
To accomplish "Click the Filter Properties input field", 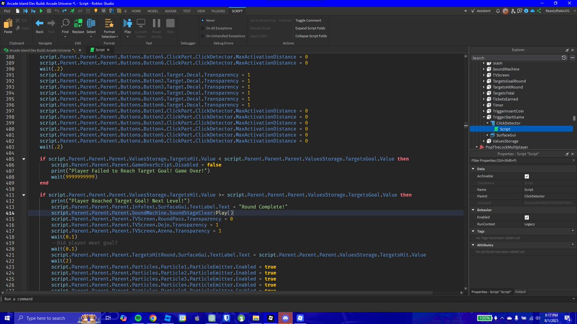I will pos(522,160).
